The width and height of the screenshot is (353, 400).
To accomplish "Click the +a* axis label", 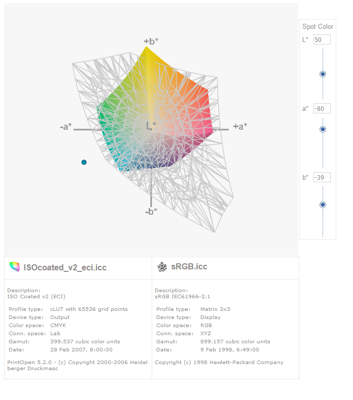I will click(x=240, y=126).
